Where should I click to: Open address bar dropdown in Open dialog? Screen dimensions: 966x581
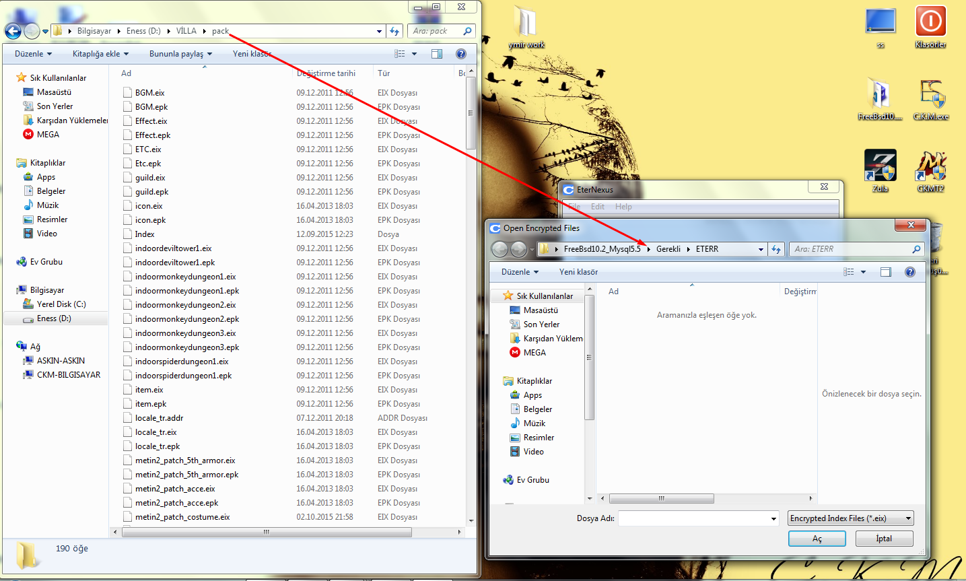point(761,249)
